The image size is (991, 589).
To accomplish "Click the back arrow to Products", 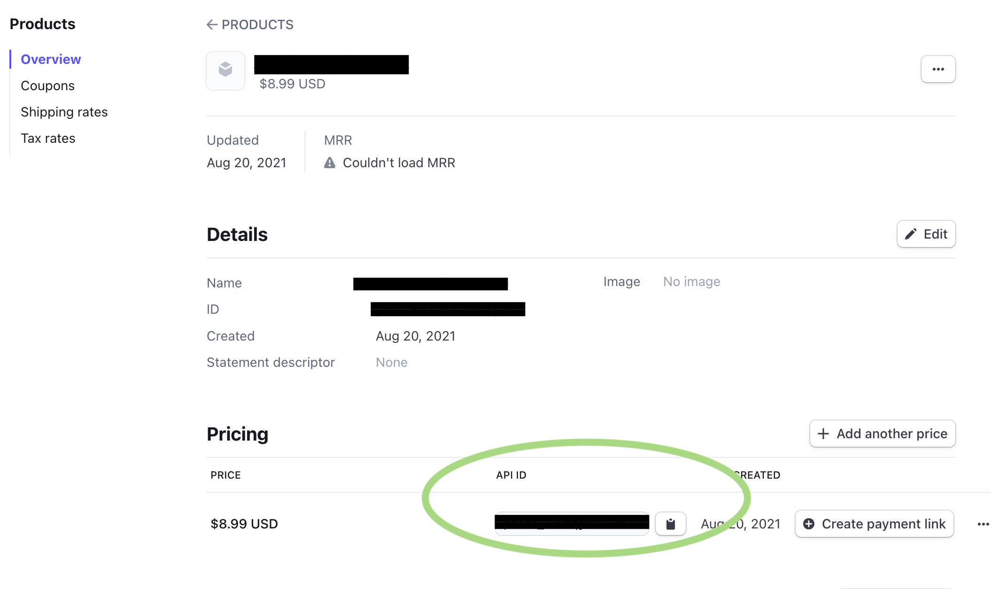I will tap(212, 24).
